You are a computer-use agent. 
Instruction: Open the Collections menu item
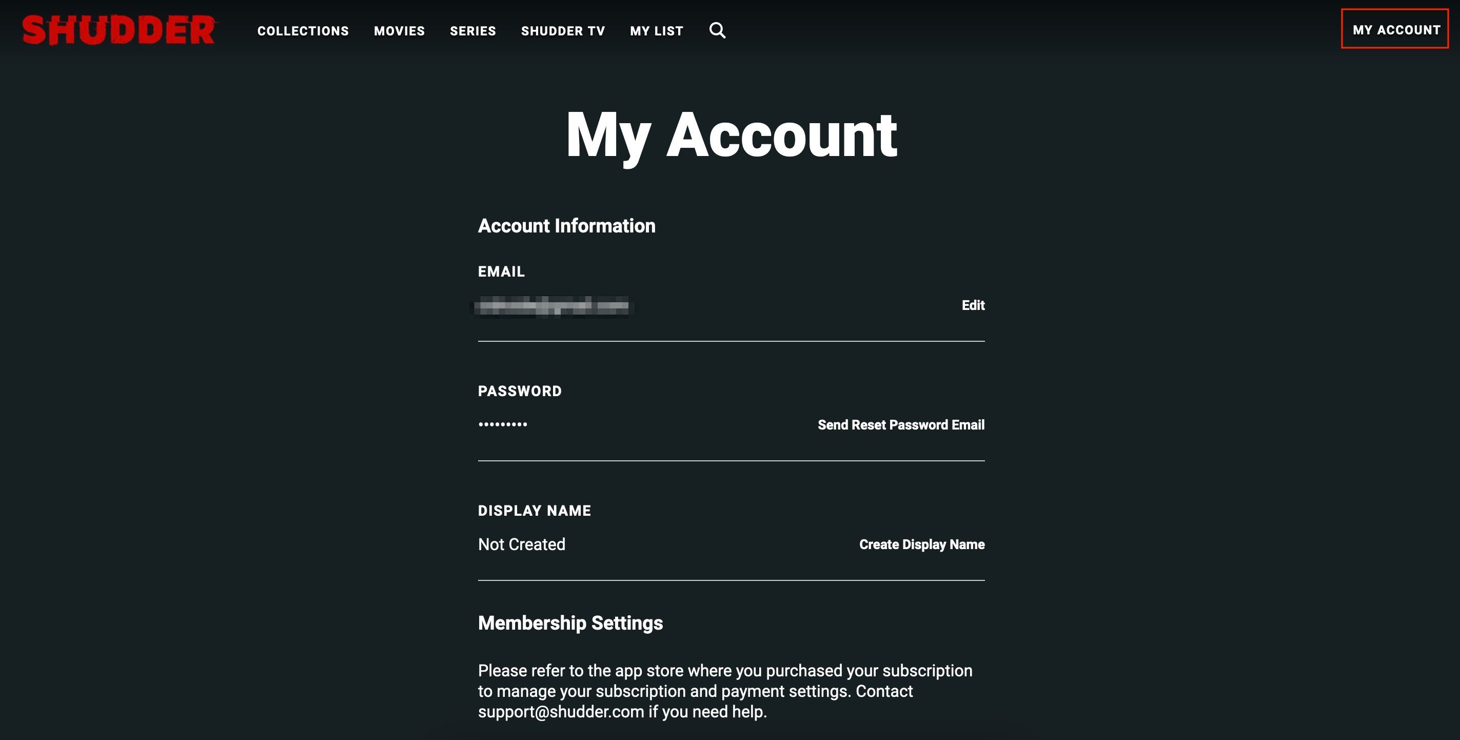click(303, 31)
